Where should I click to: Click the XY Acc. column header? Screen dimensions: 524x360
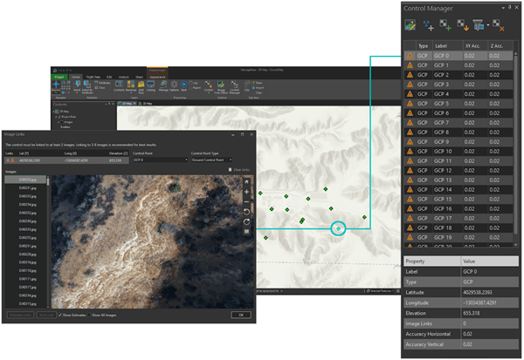pyautogui.click(x=475, y=46)
